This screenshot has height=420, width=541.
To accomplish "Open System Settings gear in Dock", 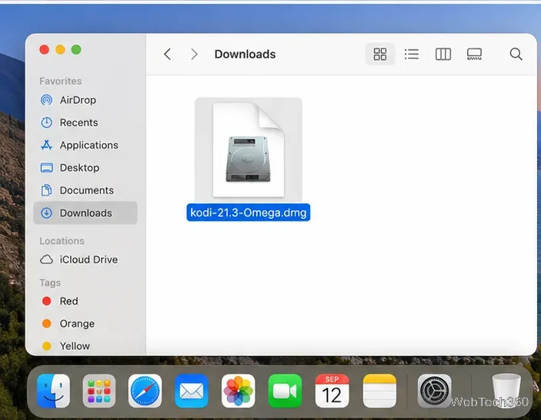I will point(434,391).
